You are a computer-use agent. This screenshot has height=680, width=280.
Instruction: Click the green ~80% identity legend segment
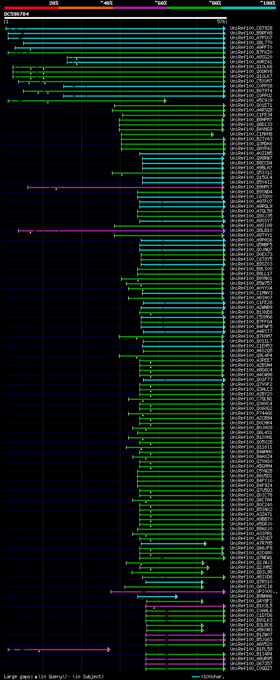point(194,8)
